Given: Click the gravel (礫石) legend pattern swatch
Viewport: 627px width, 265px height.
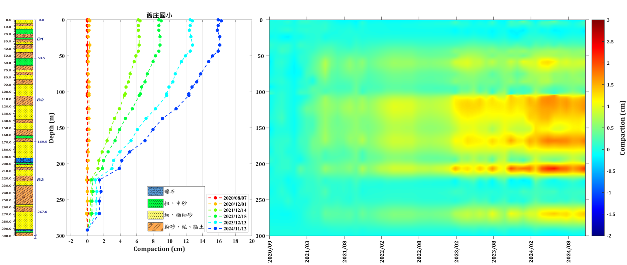Looking at the screenshot, I should [x=155, y=192].
